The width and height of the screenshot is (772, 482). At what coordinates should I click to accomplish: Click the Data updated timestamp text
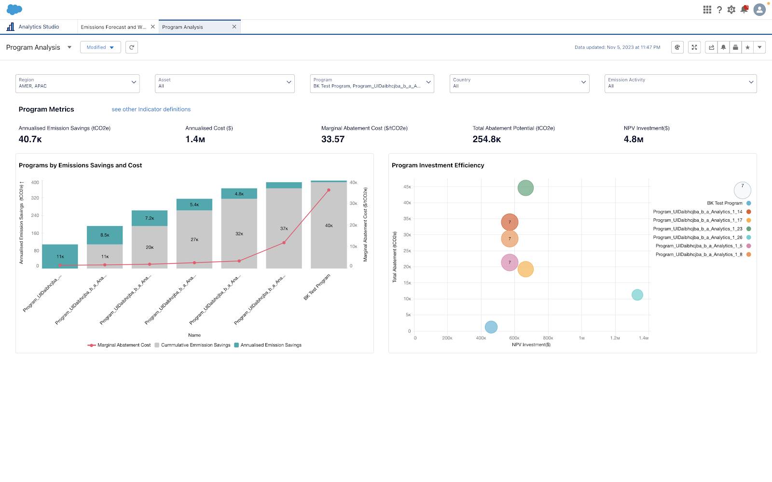pyautogui.click(x=617, y=47)
